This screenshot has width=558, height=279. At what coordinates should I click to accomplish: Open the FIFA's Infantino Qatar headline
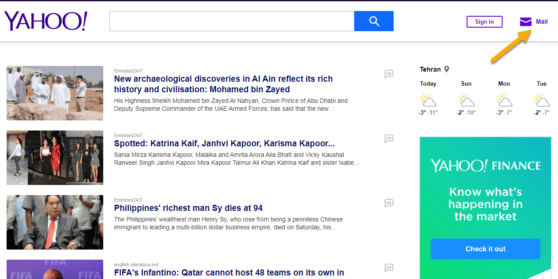(x=228, y=273)
